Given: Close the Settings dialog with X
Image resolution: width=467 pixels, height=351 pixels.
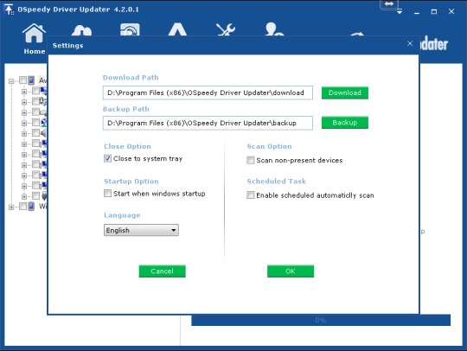Looking at the screenshot, I should (x=410, y=43).
